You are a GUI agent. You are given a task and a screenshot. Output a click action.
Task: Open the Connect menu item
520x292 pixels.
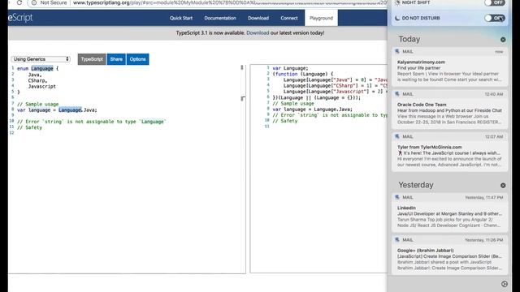(x=289, y=18)
